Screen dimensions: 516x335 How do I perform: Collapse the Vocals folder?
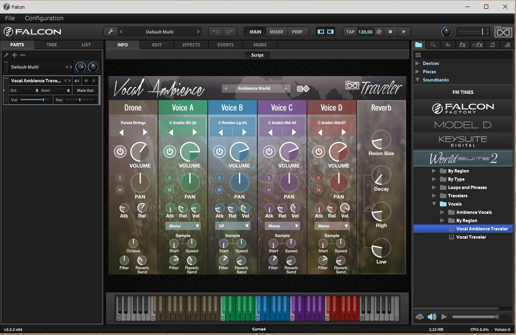pyautogui.click(x=434, y=204)
